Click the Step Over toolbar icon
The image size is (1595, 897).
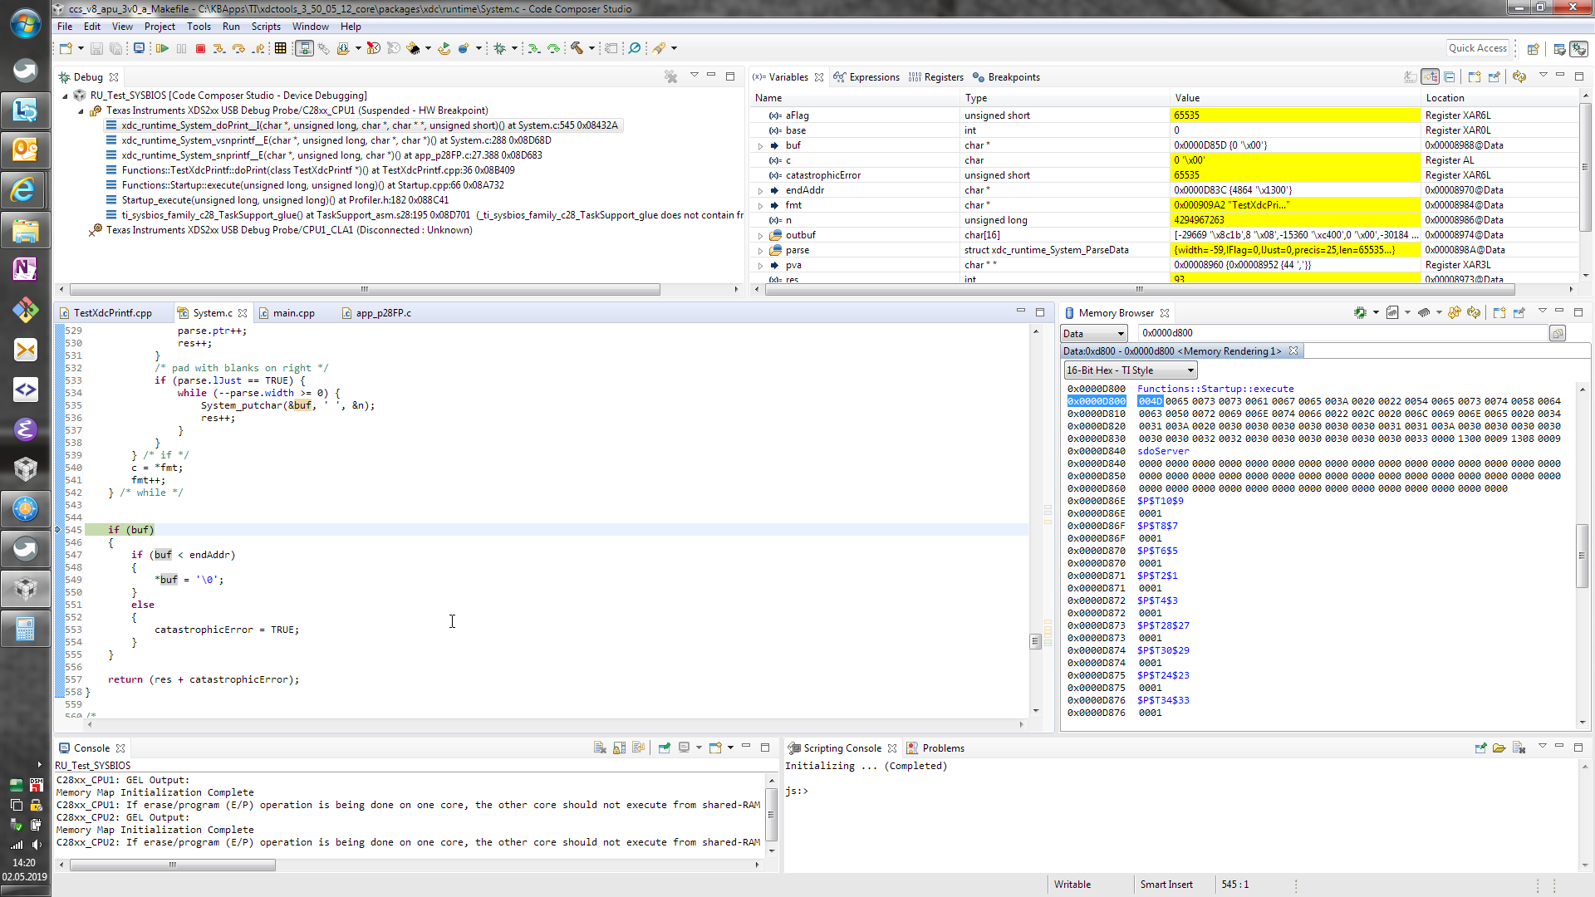[239, 49]
